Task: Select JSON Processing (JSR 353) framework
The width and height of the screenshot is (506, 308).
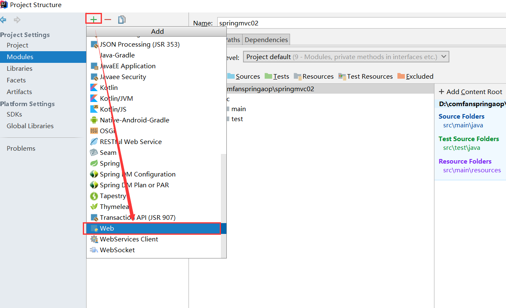Action: point(139,44)
